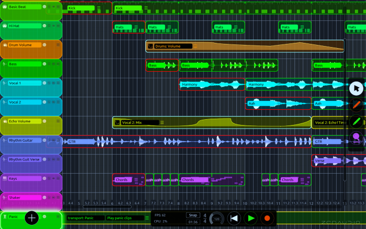Select the red pencil tool
The height and width of the screenshot is (229, 366).
356,105
